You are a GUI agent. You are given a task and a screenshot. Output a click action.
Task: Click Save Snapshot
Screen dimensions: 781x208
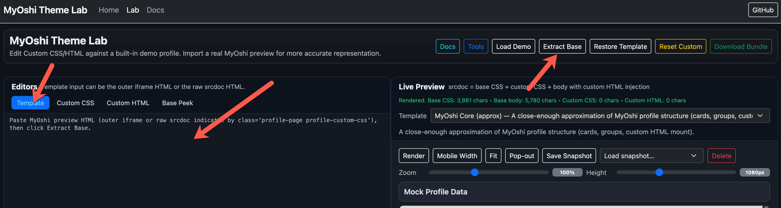click(x=569, y=156)
